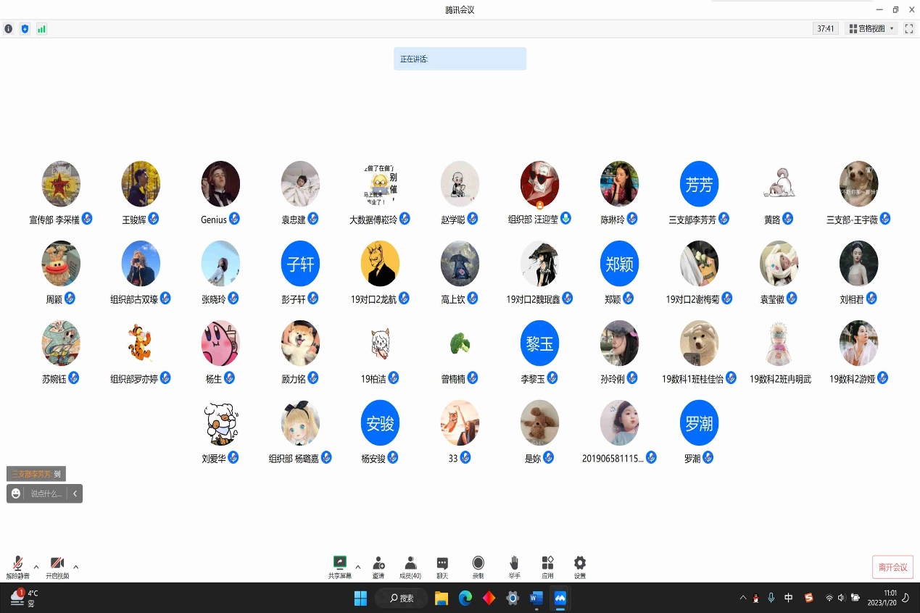Unmute the microphone (解除静音)
The width and height of the screenshot is (920, 613).
17,564
